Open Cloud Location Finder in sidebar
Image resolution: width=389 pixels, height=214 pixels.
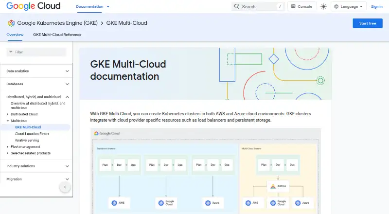coord(32,134)
